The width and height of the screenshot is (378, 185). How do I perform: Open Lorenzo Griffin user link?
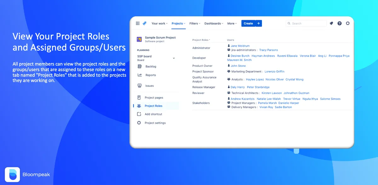[x=274, y=72]
